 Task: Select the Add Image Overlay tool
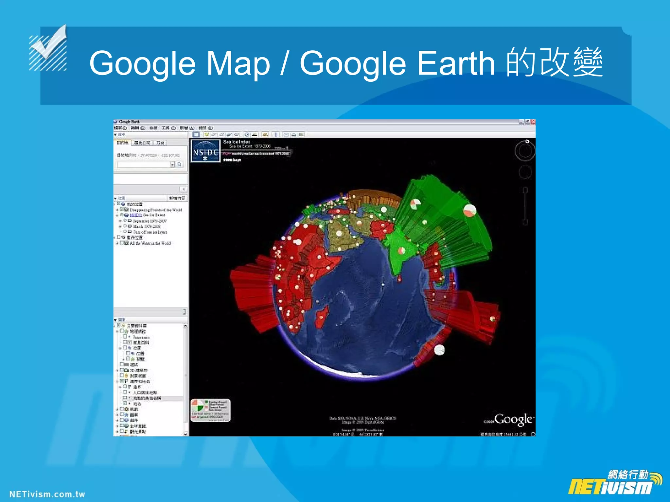point(229,134)
